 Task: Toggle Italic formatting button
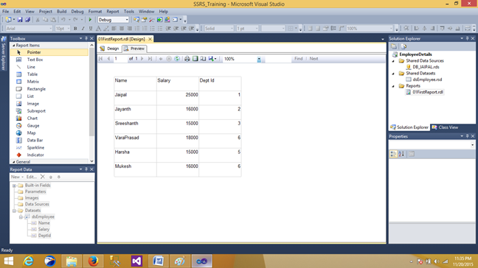(83, 29)
